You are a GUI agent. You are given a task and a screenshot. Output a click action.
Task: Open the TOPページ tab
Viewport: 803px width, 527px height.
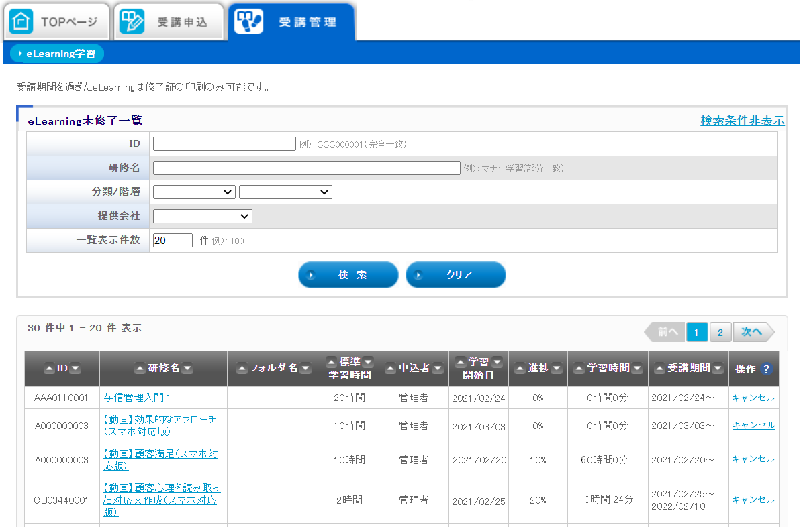click(x=56, y=21)
